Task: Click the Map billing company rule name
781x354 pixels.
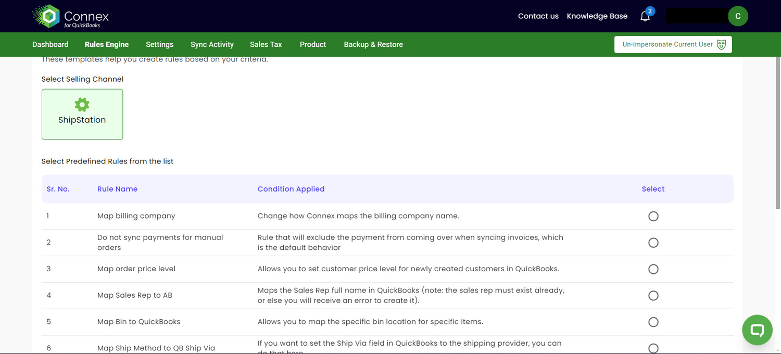Action: 136,216
